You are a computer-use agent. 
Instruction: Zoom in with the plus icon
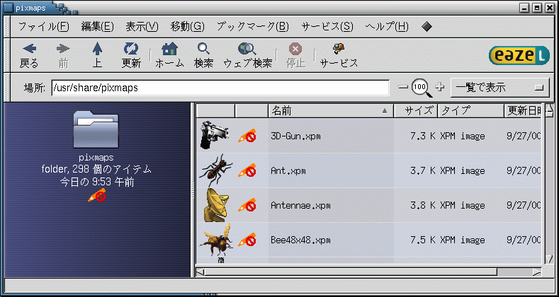pos(440,87)
